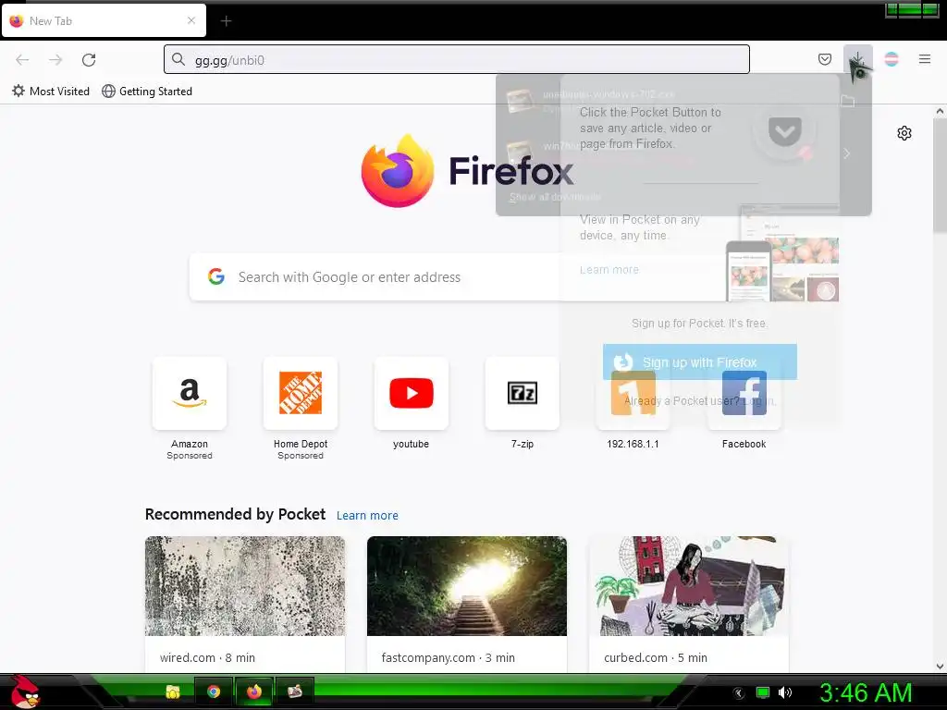Open the fastcompany.com stairway thumbnail
The image size is (947, 710).
[467, 585]
